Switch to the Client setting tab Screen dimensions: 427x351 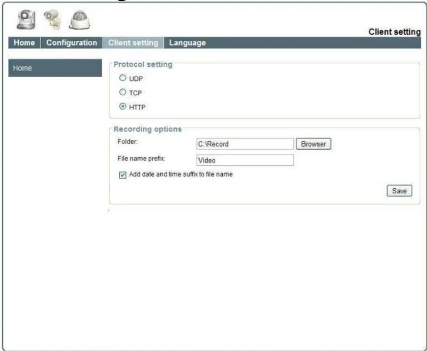click(x=133, y=43)
